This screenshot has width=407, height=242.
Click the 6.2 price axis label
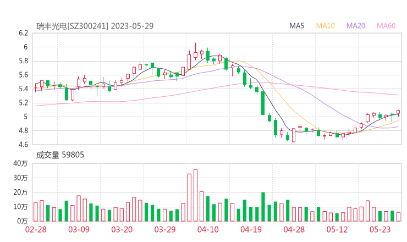[x=23, y=33]
